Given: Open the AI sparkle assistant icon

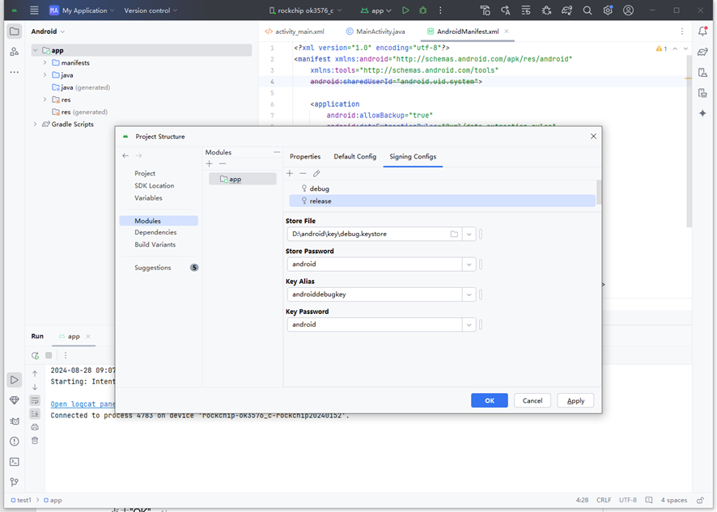Looking at the screenshot, I should coord(702,113).
